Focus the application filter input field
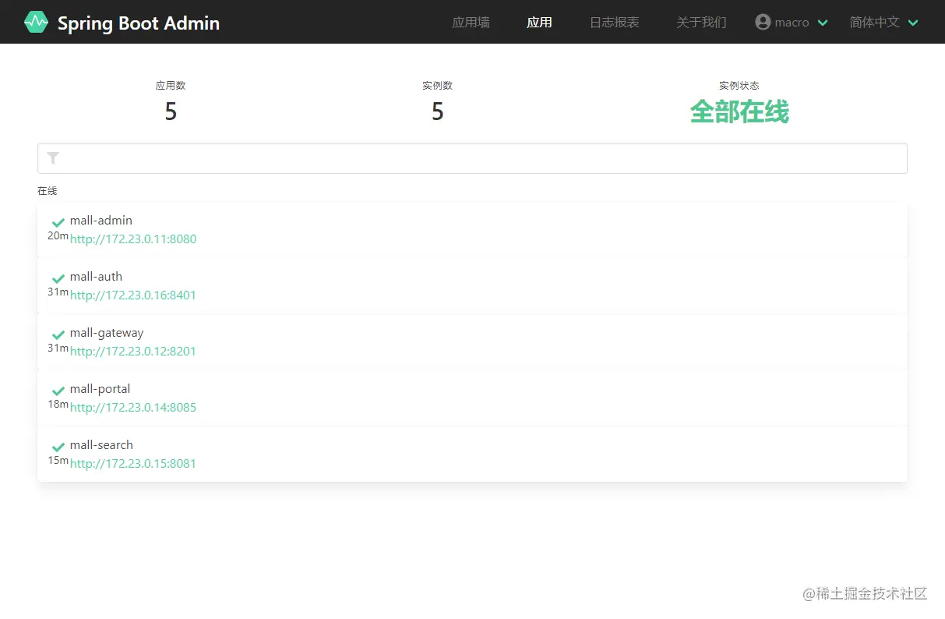 (472, 158)
